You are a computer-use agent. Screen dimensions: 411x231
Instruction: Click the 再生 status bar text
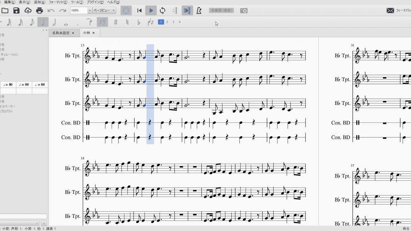[406, 229]
